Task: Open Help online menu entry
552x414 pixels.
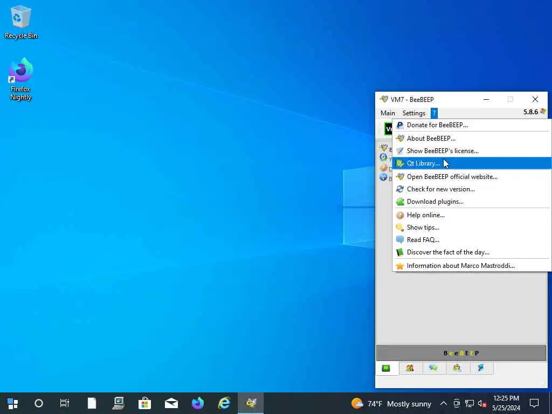Action: [x=471, y=215]
